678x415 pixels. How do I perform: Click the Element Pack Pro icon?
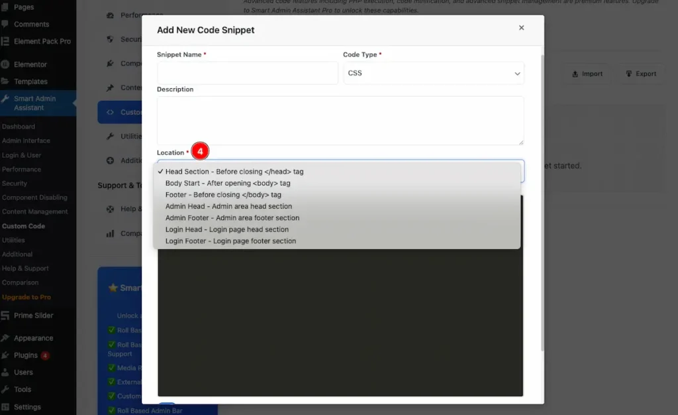pyautogui.click(x=5, y=42)
